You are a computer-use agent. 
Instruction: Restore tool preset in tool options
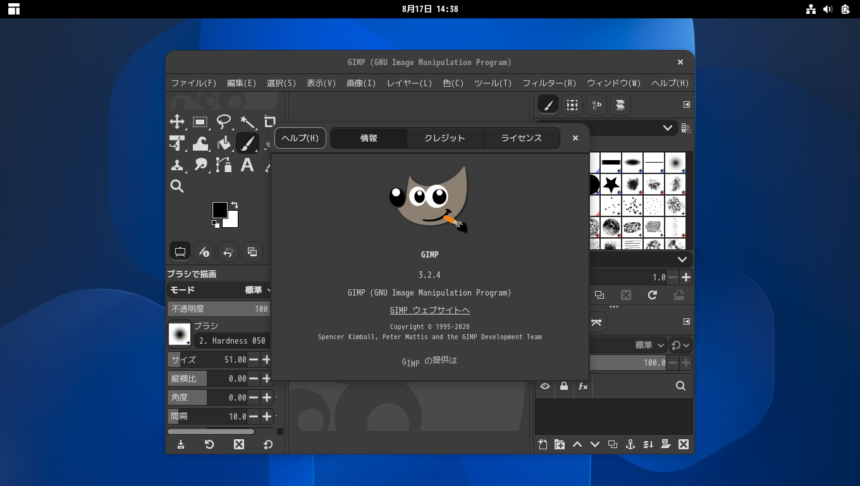(209, 444)
